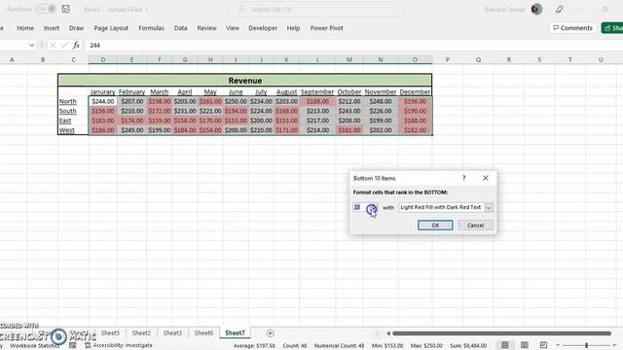Open the Draw ribbon tab
Viewport: 623px width, 350px height.
click(x=76, y=28)
